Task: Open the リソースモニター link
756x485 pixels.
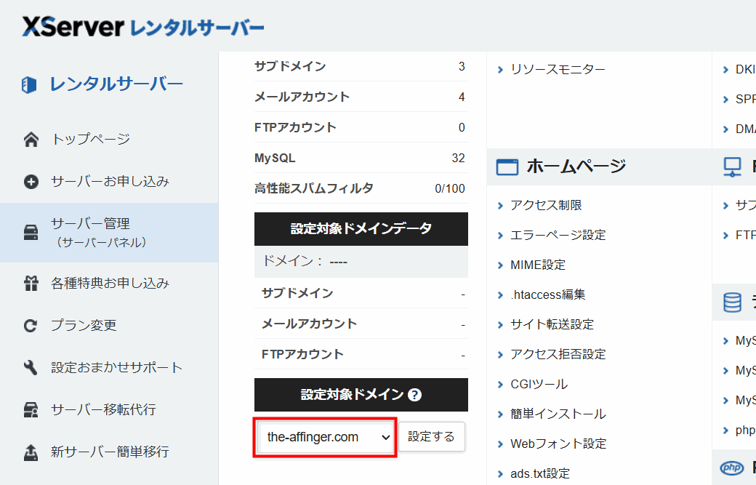Action: coord(558,69)
